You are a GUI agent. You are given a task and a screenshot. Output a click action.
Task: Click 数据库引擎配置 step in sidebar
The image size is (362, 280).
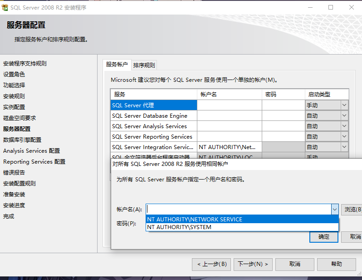pyautogui.click(x=22, y=140)
